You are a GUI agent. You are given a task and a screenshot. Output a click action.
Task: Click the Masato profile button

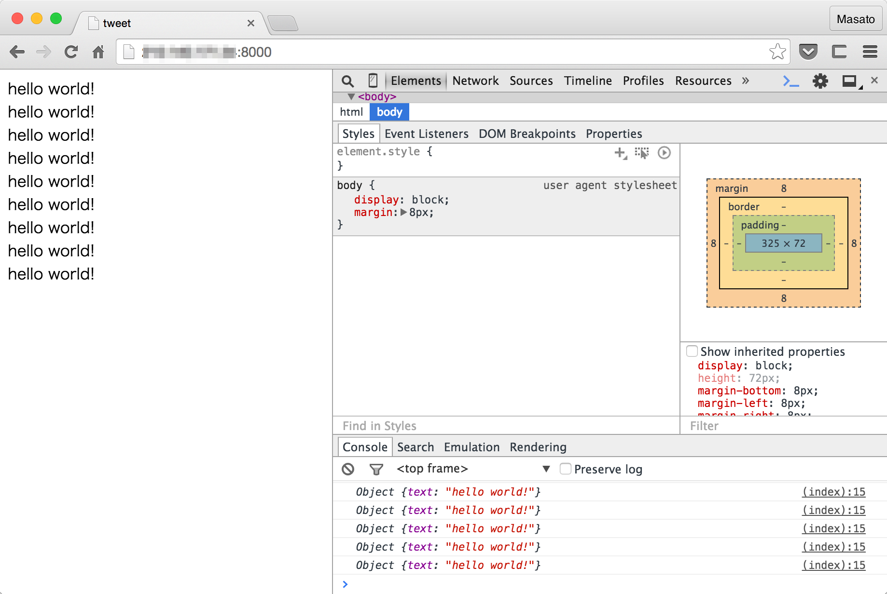coord(856,19)
